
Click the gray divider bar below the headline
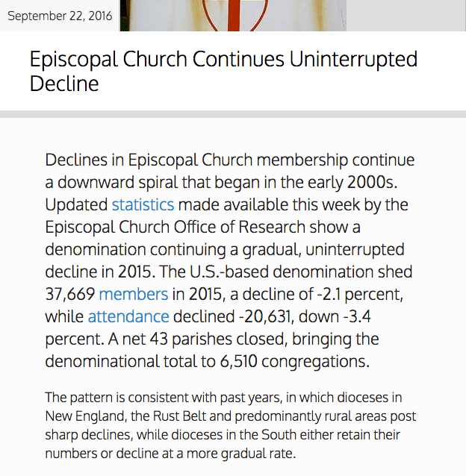click(x=233, y=113)
